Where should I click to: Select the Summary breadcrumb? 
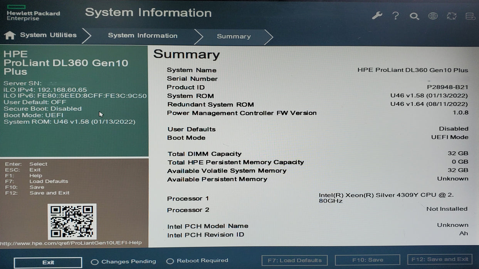coord(234,37)
